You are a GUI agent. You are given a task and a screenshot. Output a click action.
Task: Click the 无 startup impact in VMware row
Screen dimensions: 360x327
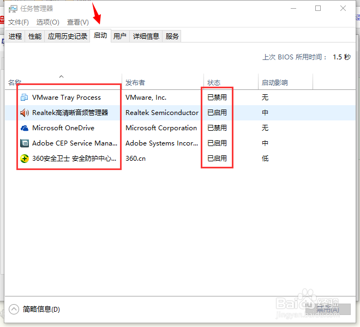coord(265,98)
